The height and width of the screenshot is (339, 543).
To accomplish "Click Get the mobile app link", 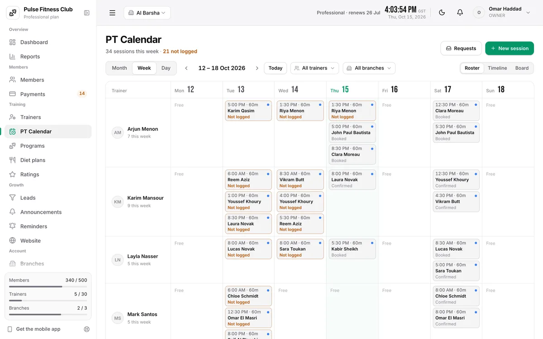I will 38,329.
